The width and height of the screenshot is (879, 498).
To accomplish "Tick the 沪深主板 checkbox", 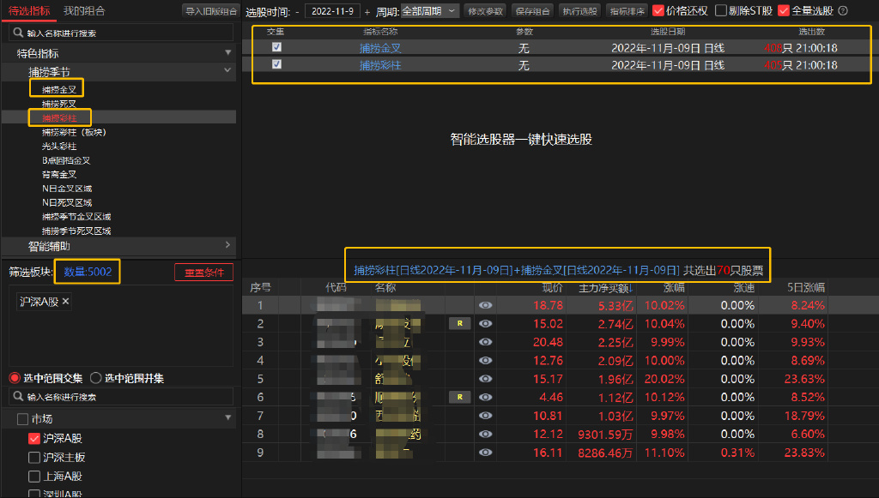I will coord(34,457).
